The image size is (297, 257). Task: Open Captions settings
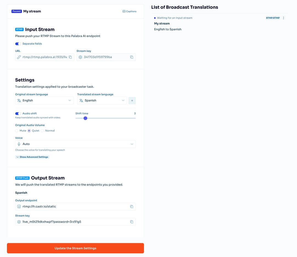pos(129,11)
